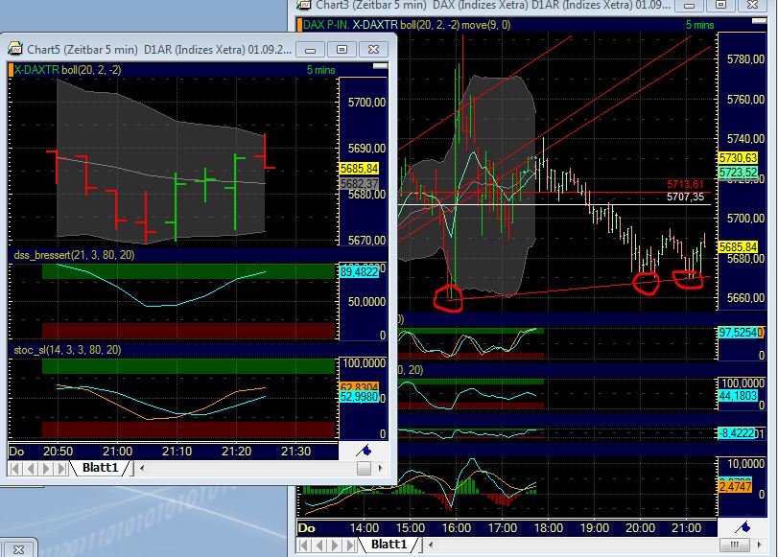
Task: Click the blue pin icon in Chart3's corner
Action: point(740,524)
